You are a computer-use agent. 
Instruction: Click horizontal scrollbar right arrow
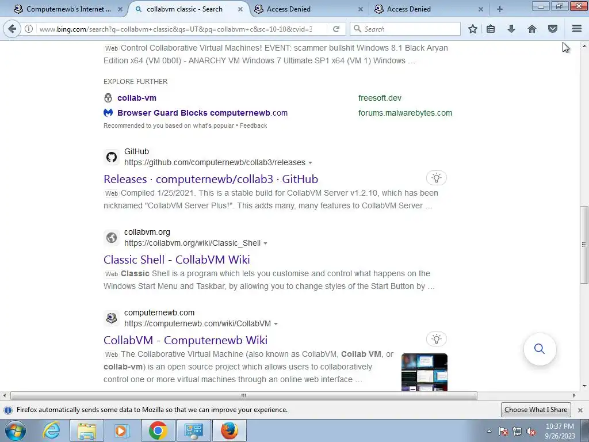[574, 395]
